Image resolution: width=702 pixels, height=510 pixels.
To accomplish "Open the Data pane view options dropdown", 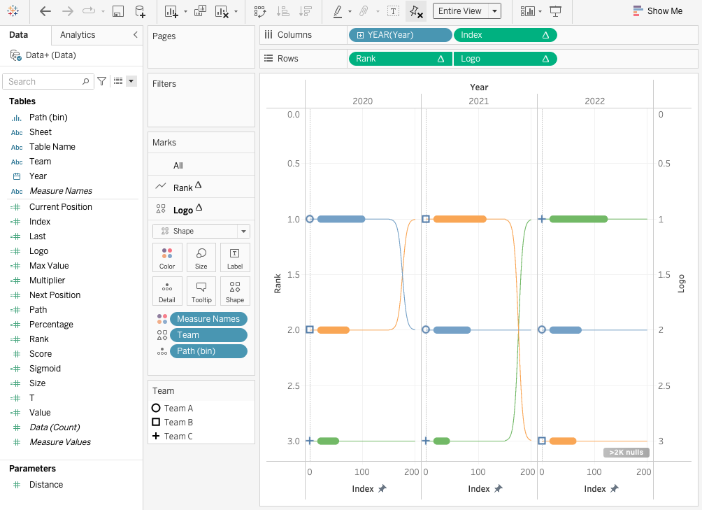I will click(131, 81).
